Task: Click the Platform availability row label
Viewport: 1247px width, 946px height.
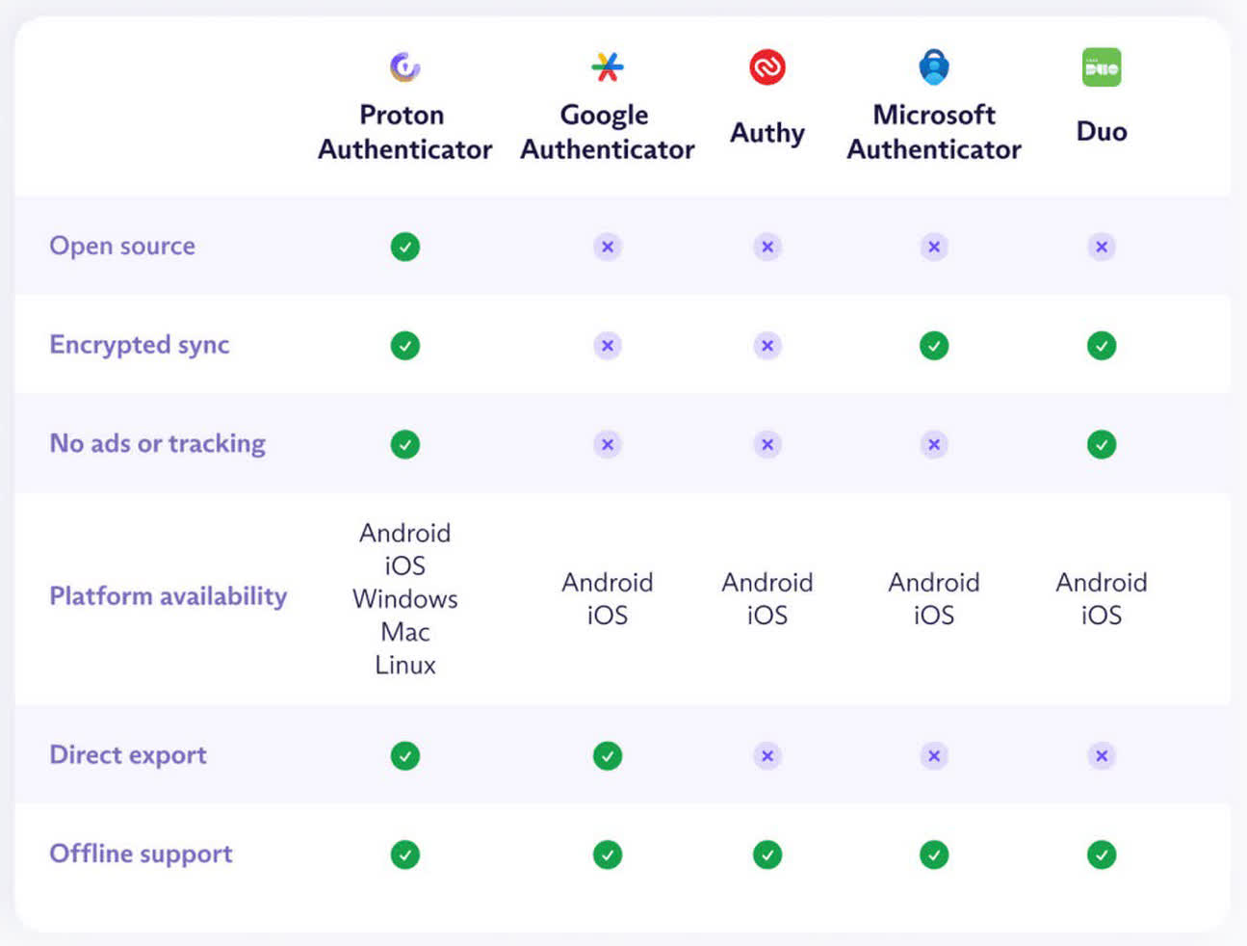Action: pyautogui.click(x=169, y=596)
